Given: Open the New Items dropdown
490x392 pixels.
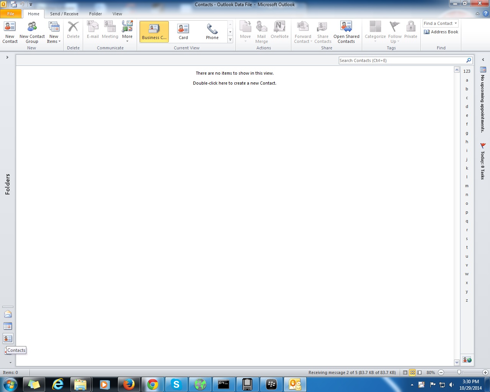Looking at the screenshot, I should coord(54,32).
